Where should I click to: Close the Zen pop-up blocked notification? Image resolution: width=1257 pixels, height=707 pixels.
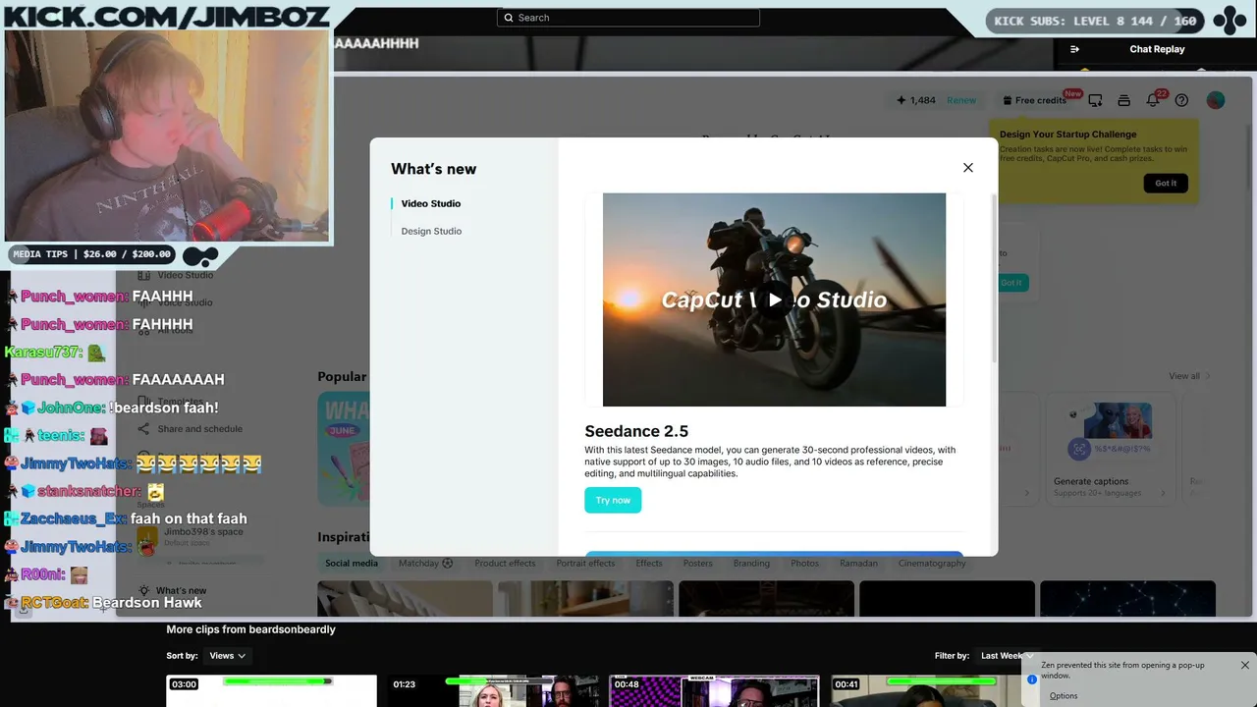(x=1244, y=665)
